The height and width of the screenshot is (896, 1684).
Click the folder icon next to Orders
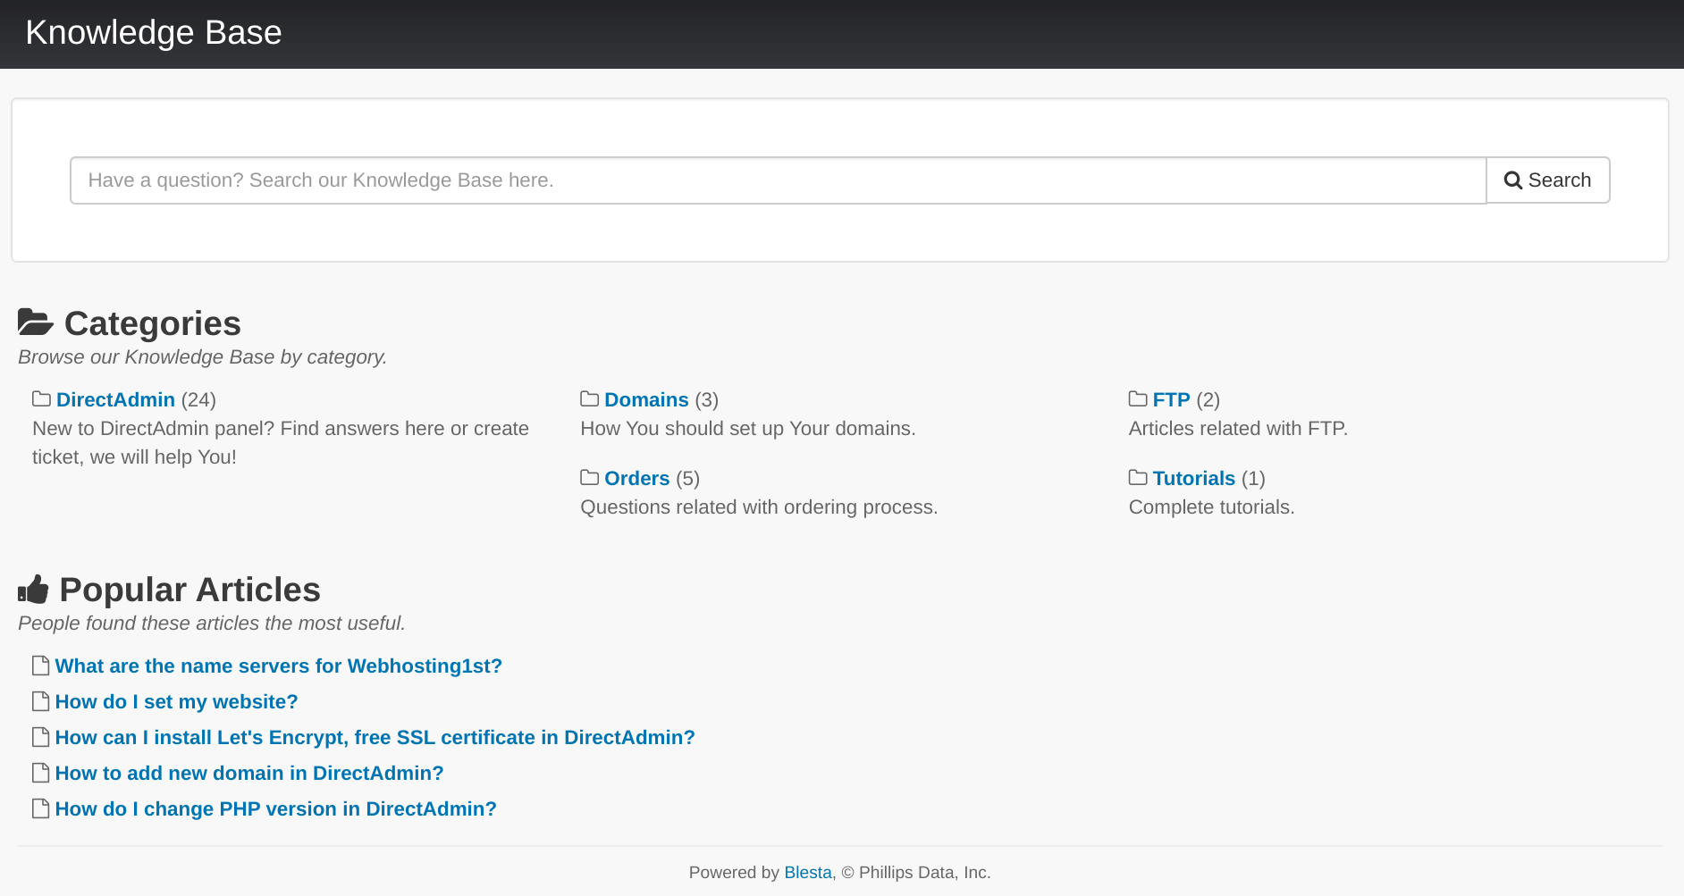click(x=589, y=477)
